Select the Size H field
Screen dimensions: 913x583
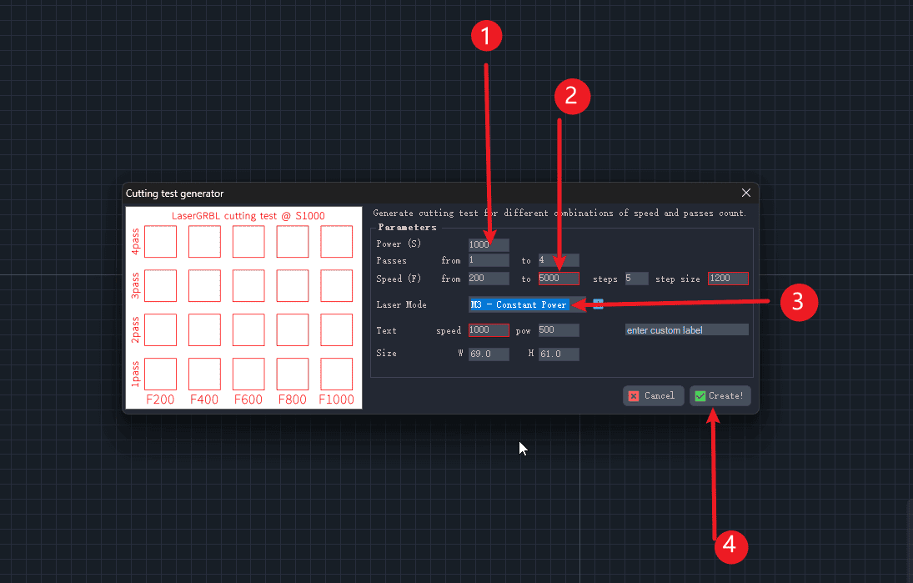coord(559,354)
